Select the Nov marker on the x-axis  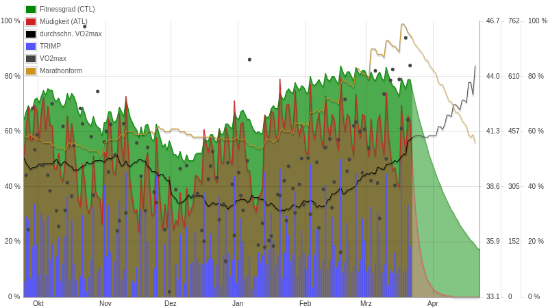coord(105,303)
